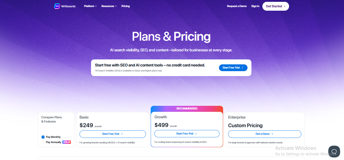
Task: Start free trial for the Growth plan
Action: pyautogui.click(x=187, y=133)
